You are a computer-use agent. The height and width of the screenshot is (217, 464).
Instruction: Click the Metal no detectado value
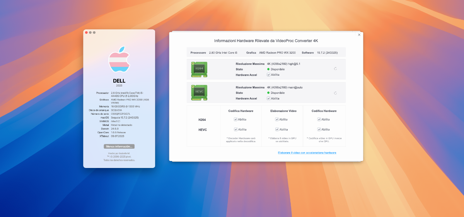point(121,125)
